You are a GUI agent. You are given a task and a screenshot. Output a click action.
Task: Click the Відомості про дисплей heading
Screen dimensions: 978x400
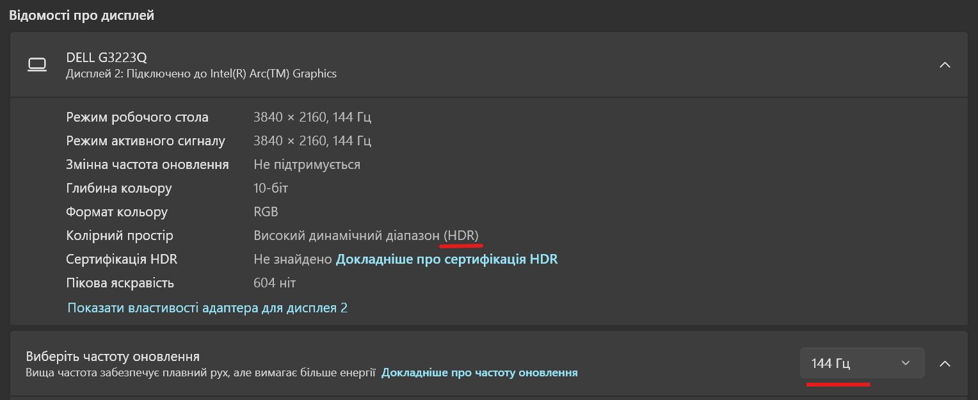coord(81,15)
